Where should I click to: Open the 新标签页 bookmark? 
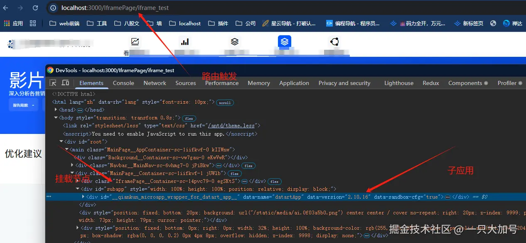coord(469,23)
